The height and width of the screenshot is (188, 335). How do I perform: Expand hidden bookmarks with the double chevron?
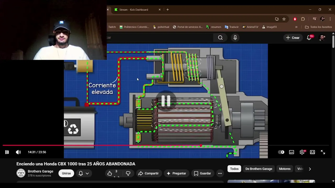point(296,27)
